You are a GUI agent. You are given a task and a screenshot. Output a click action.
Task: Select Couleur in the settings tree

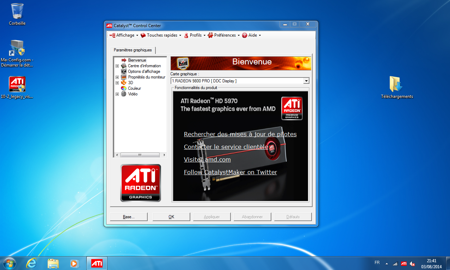click(135, 88)
